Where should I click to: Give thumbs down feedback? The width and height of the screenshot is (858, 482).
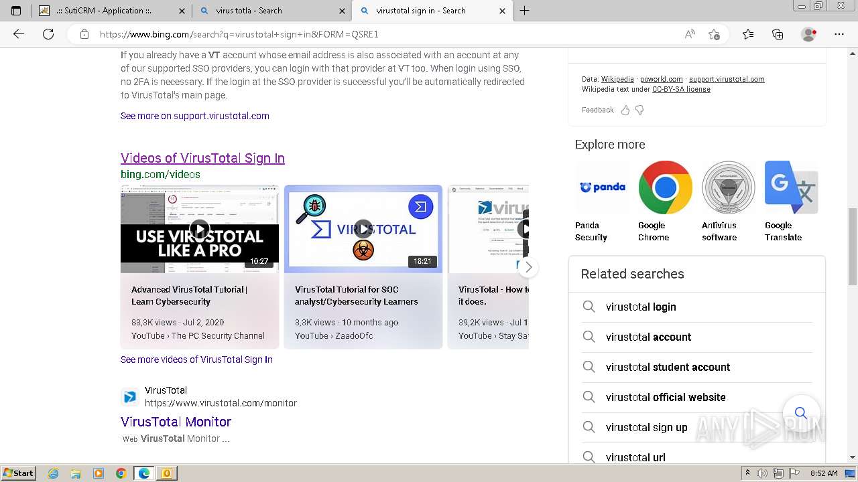tap(639, 110)
